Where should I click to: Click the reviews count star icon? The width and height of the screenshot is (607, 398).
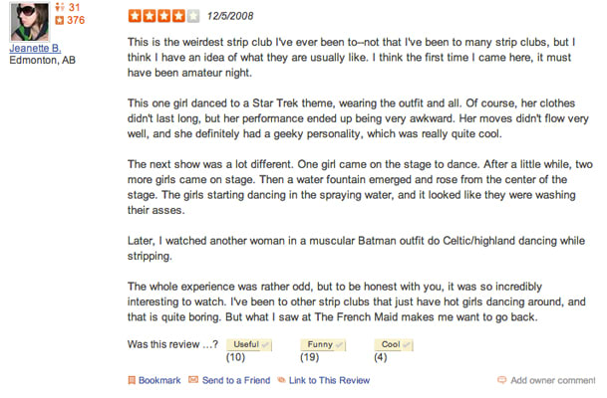(59, 20)
